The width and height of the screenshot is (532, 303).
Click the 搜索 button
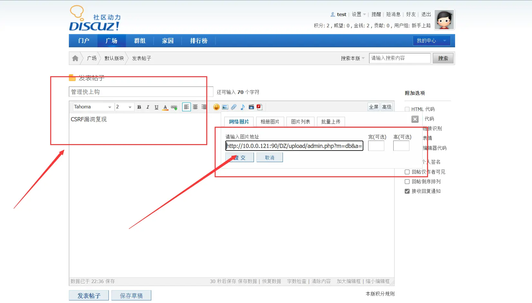443,58
